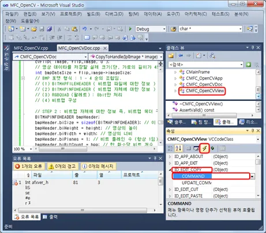Open the 파일(F) menu
Viewport: 266px width, 233px height.
click(x=12, y=14)
